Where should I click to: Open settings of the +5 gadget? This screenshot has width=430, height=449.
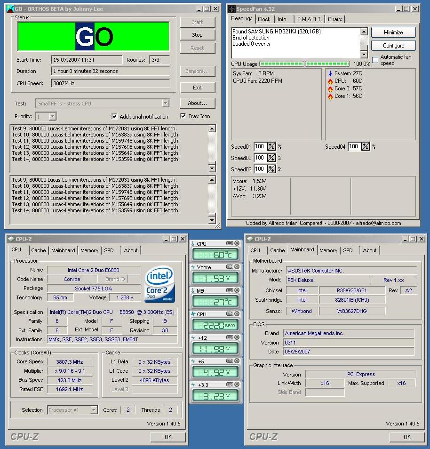click(x=230, y=361)
